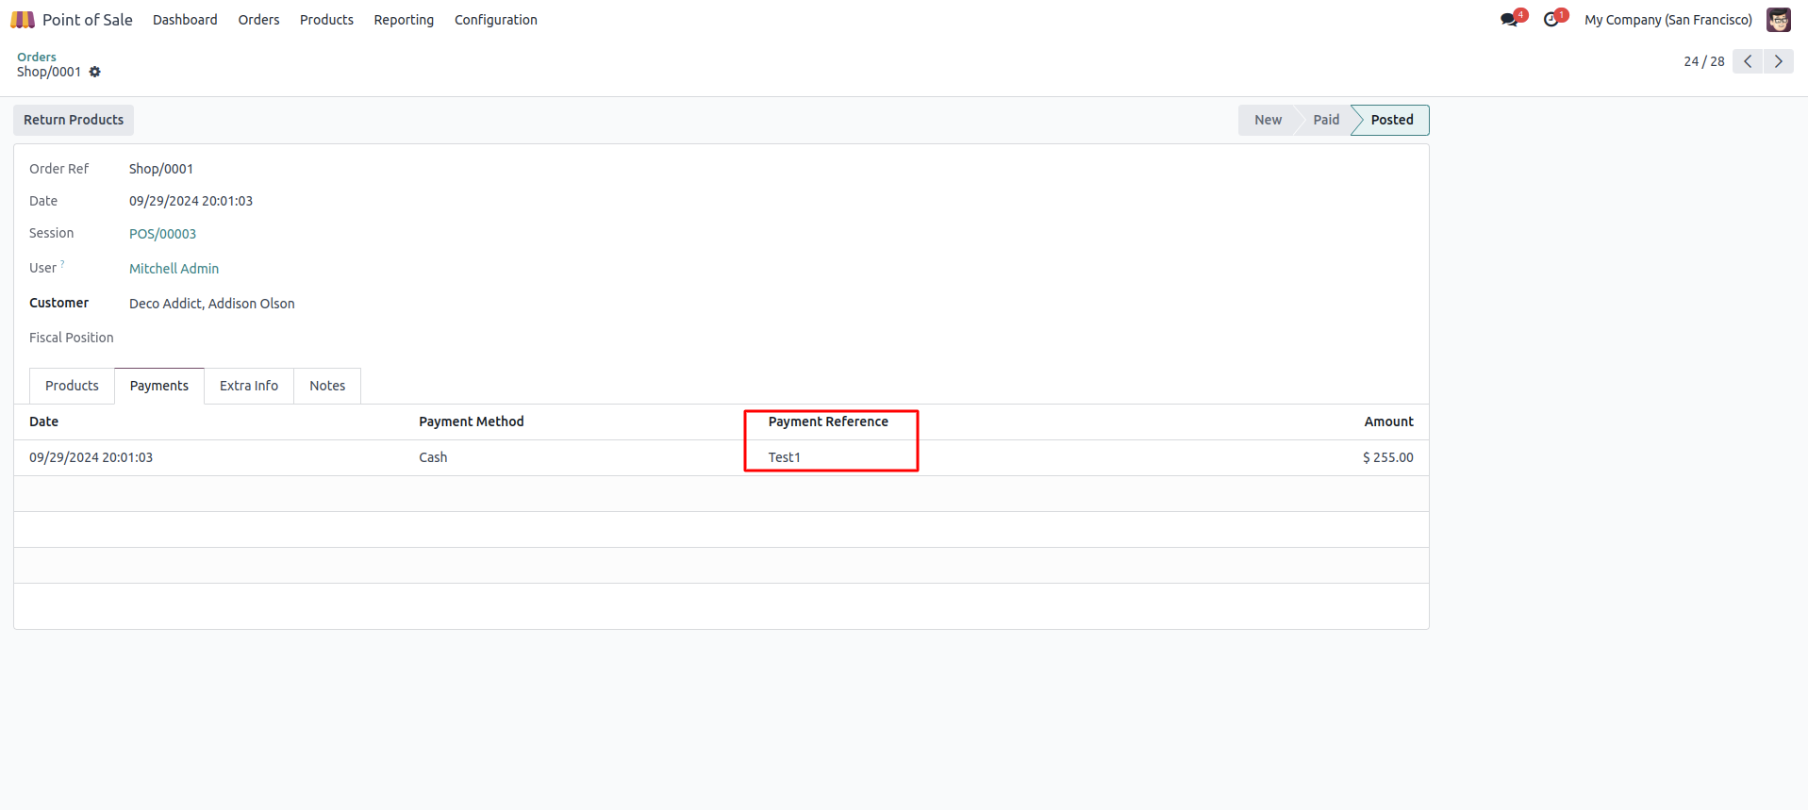Click the Cash payment method cell
The width and height of the screenshot is (1808, 810).
pos(433,457)
